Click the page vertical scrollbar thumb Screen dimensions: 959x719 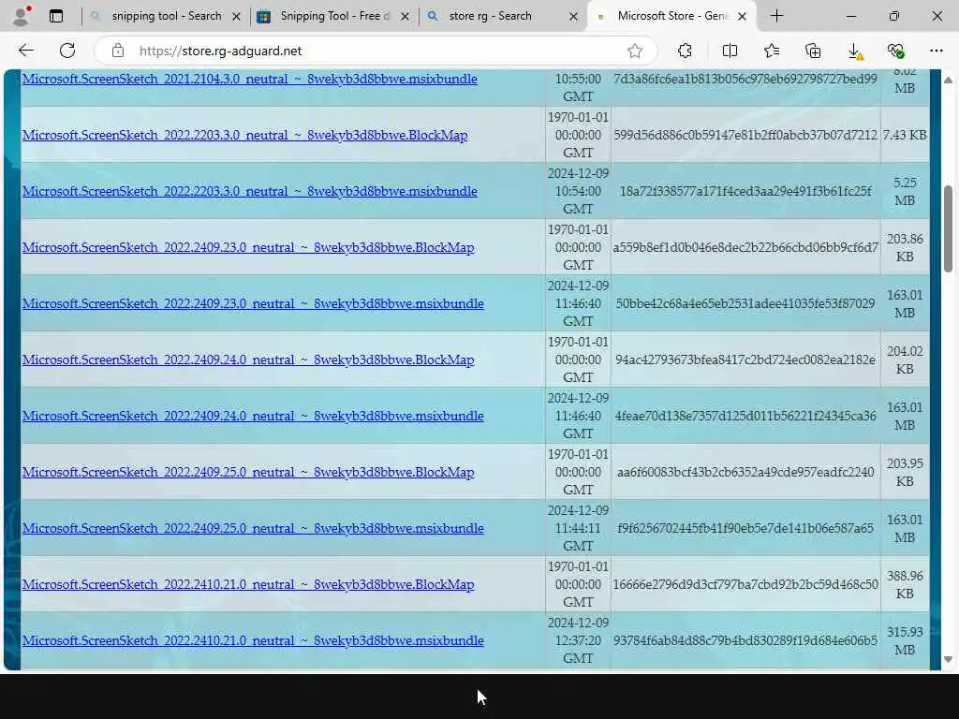pos(948,228)
